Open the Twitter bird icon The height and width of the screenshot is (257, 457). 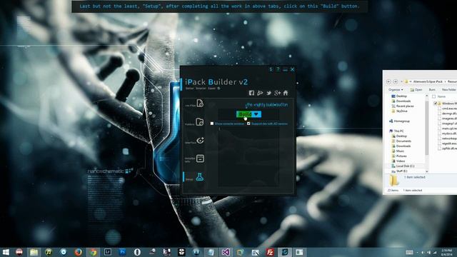[x=268, y=93]
